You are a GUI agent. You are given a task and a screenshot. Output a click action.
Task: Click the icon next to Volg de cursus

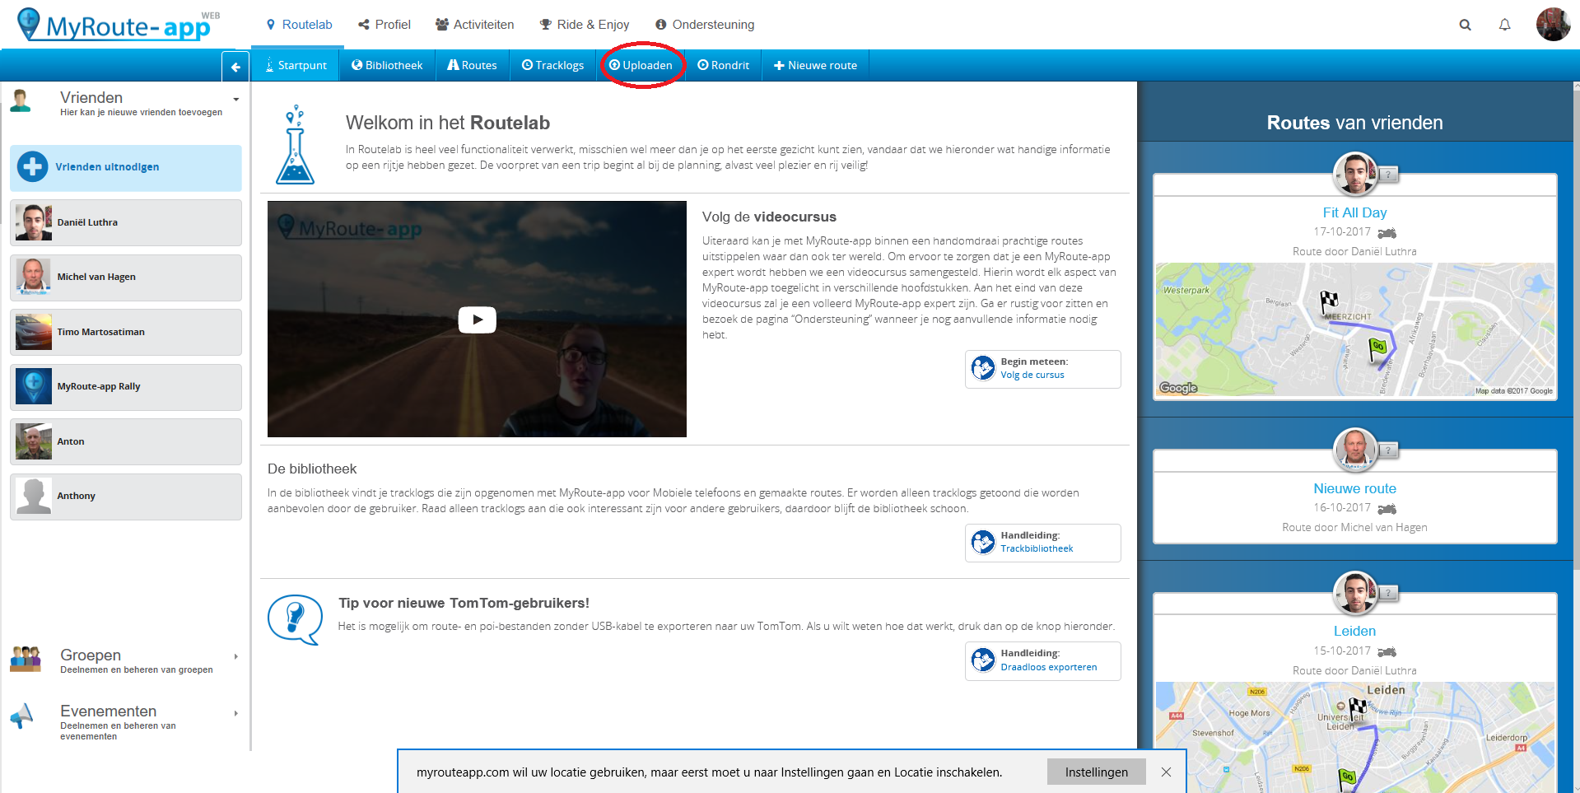[x=983, y=368]
